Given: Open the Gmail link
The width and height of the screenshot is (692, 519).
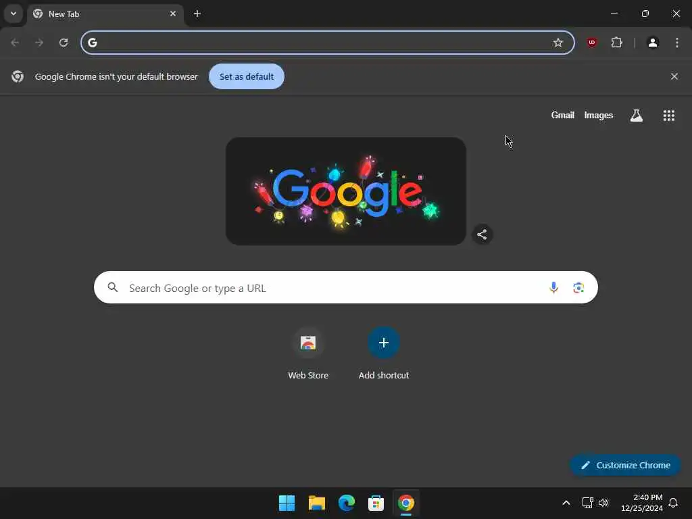Looking at the screenshot, I should point(563,115).
